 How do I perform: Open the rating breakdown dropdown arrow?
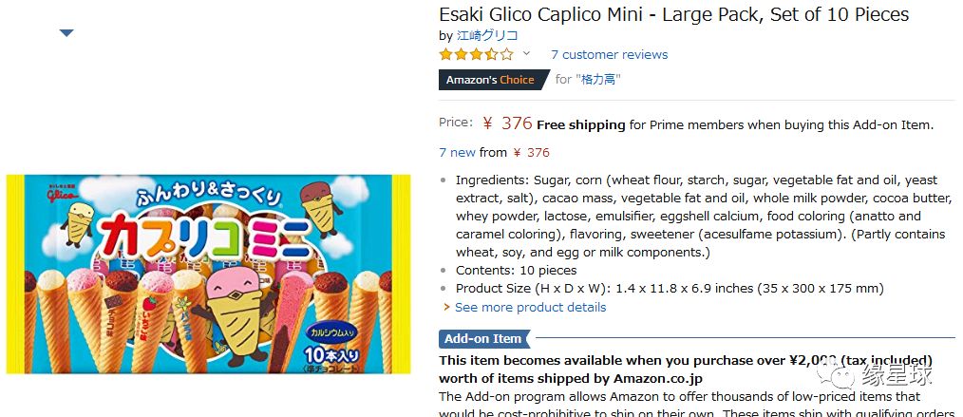point(526,53)
